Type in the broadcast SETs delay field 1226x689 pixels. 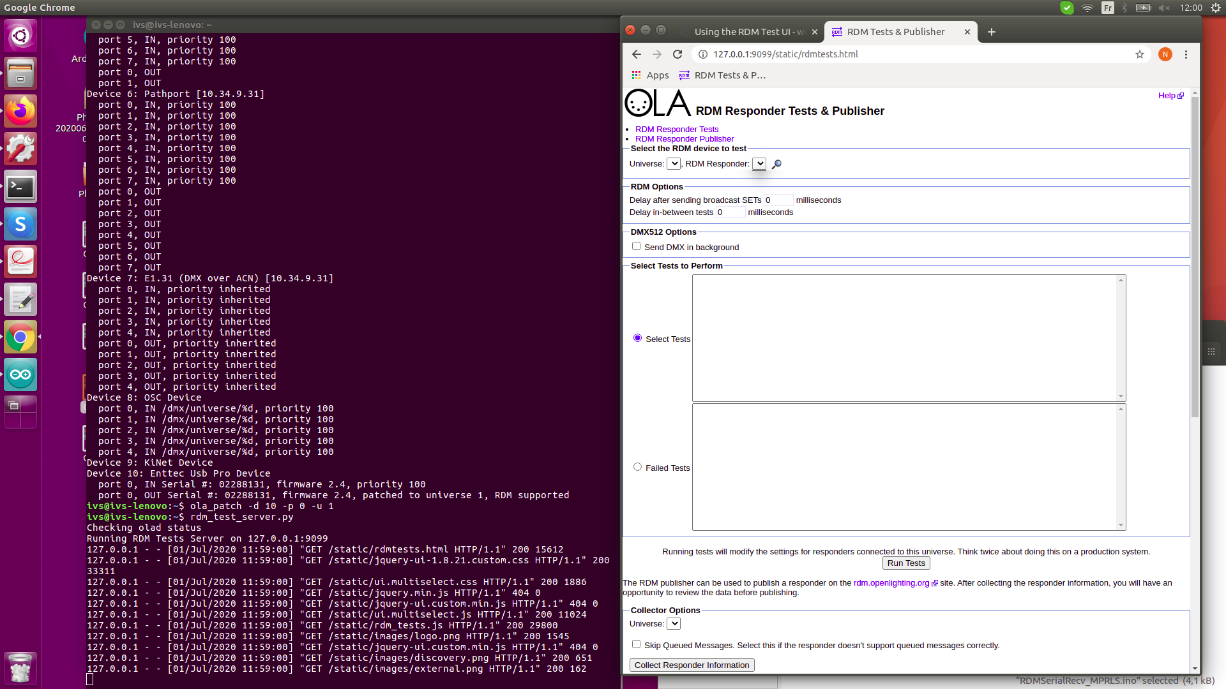click(x=778, y=200)
